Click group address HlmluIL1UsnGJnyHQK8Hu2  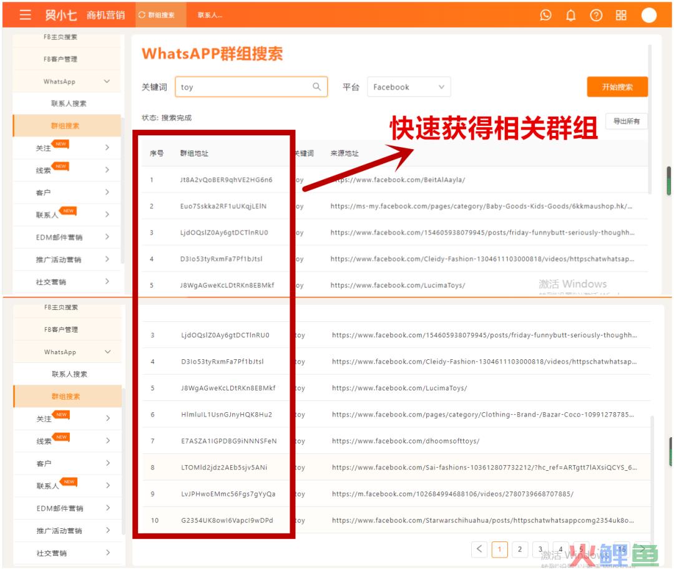[x=227, y=415]
